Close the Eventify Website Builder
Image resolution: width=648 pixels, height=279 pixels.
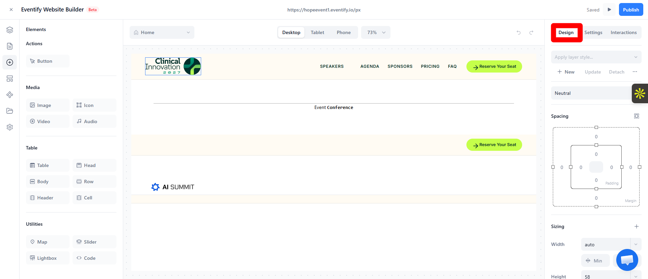point(11,10)
